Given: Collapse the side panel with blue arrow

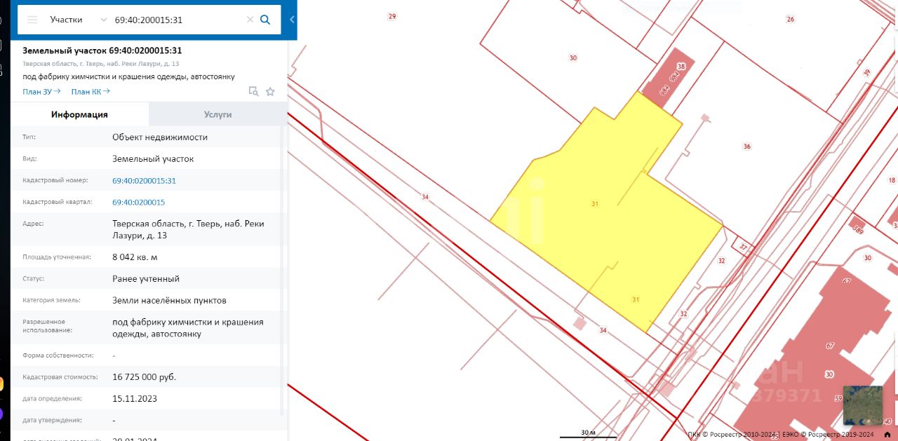Looking at the screenshot, I should tap(292, 20).
